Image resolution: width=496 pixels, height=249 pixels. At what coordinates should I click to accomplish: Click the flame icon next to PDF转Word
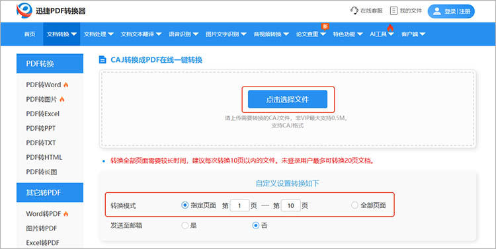coord(65,85)
